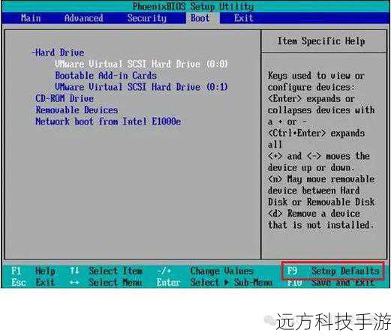Click Esc Exit in the footer

(32, 282)
